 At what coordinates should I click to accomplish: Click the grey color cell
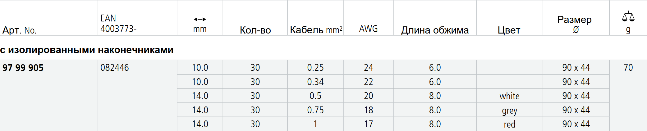(510, 110)
